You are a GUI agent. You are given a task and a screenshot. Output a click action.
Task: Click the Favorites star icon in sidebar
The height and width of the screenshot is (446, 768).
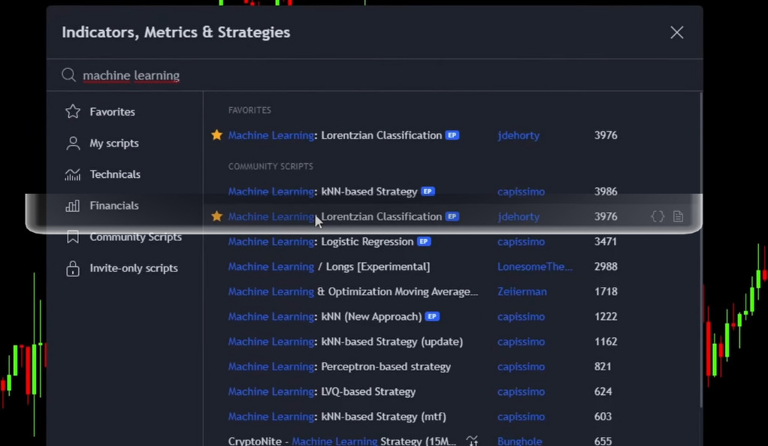(x=73, y=112)
